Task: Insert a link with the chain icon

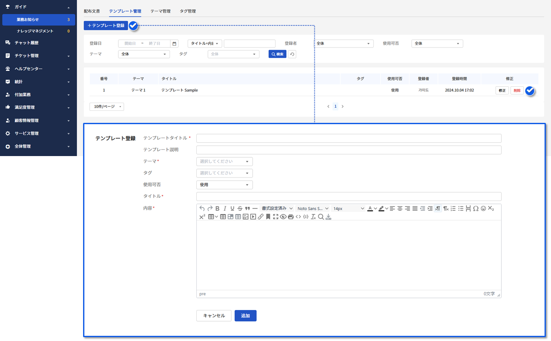Action: click(260, 217)
